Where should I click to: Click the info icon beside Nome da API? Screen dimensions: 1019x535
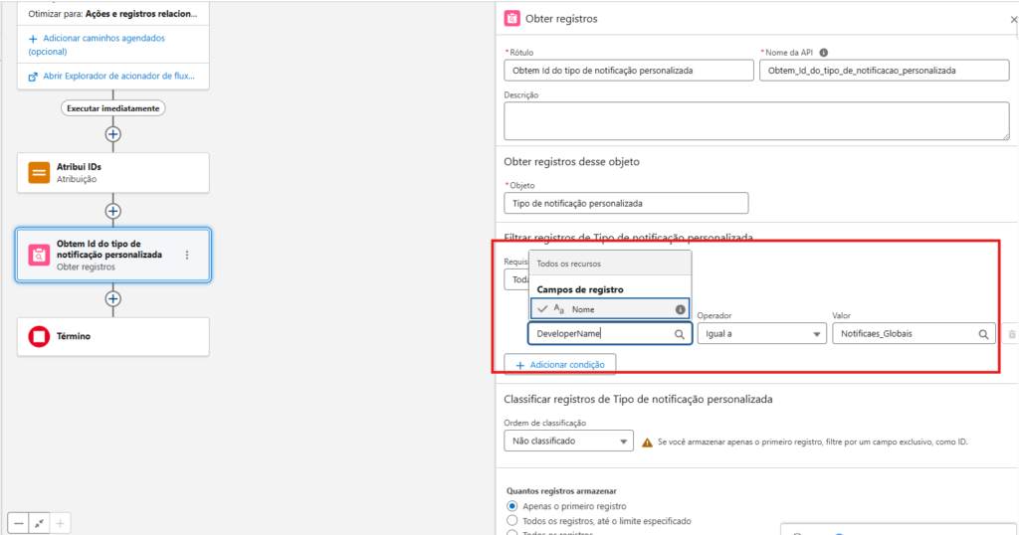(824, 53)
